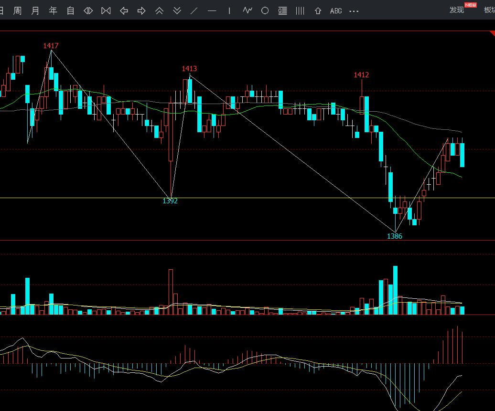Open custom period 自 option
The image size is (495, 411).
coord(71,11)
